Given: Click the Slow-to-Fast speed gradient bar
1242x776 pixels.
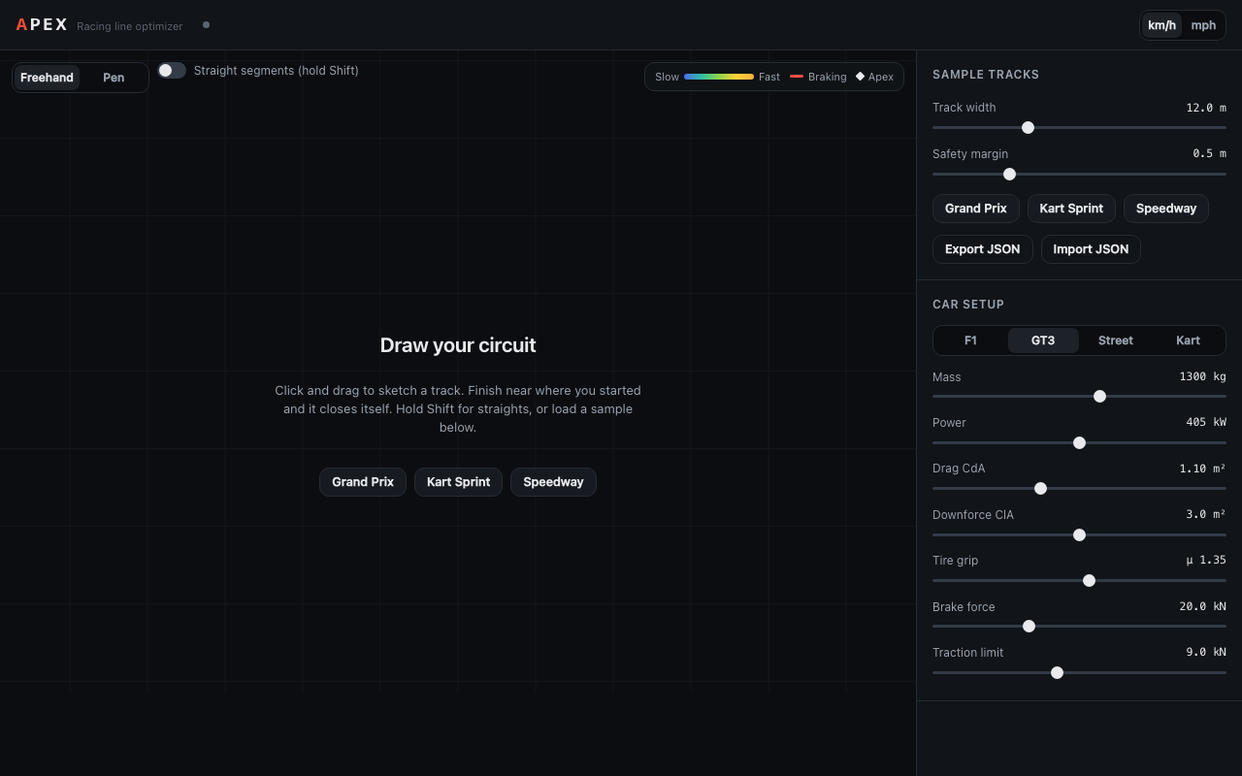Looking at the screenshot, I should pyautogui.click(x=719, y=77).
